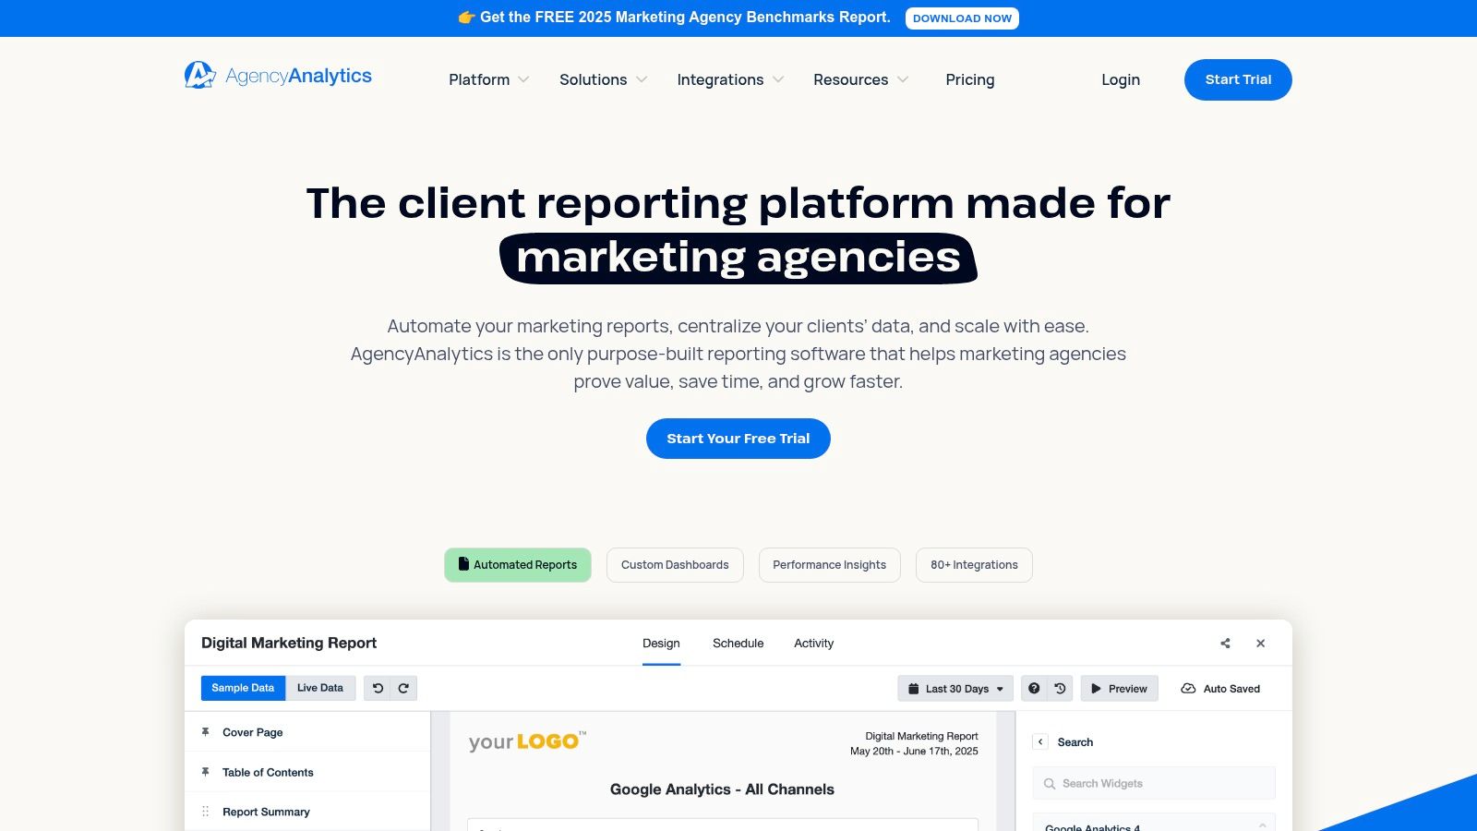The height and width of the screenshot is (831, 1477).
Task: Click DOWNLOAD NOW in the top banner
Action: tap(962, 18)
